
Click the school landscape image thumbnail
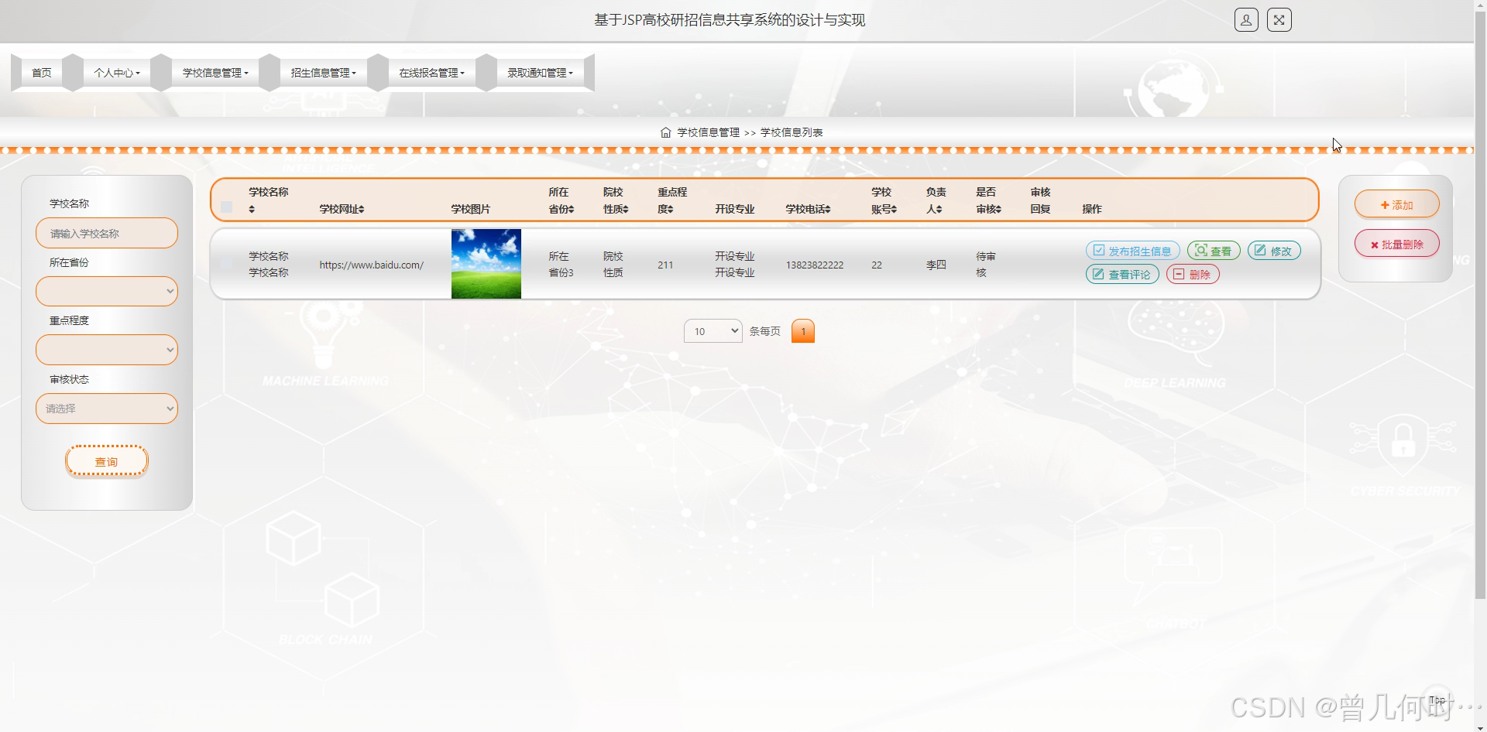point(486,264)
